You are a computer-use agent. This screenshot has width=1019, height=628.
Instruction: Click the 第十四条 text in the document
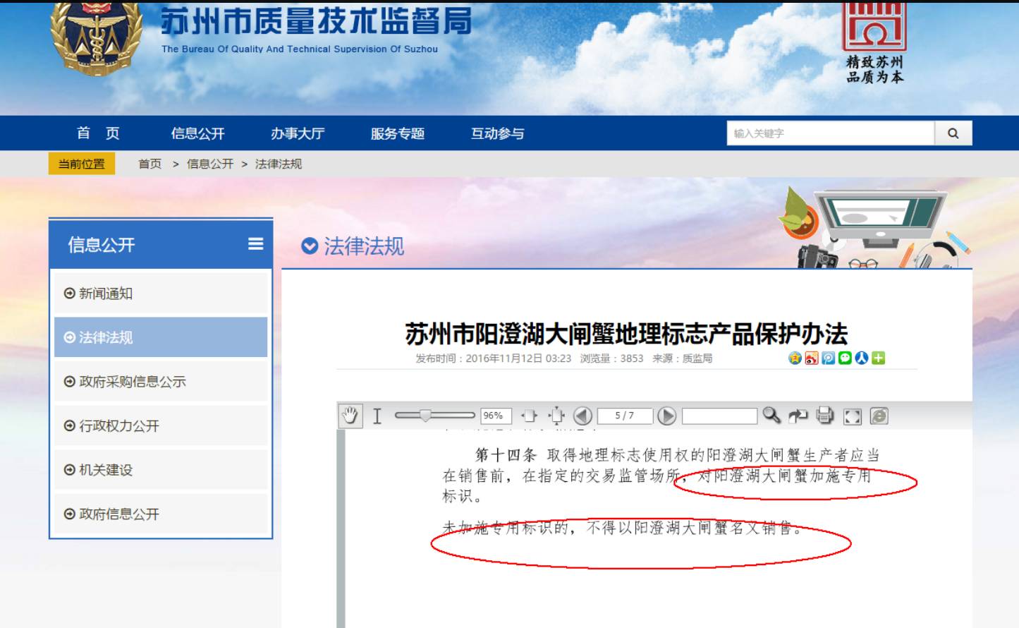pos(506,455)
